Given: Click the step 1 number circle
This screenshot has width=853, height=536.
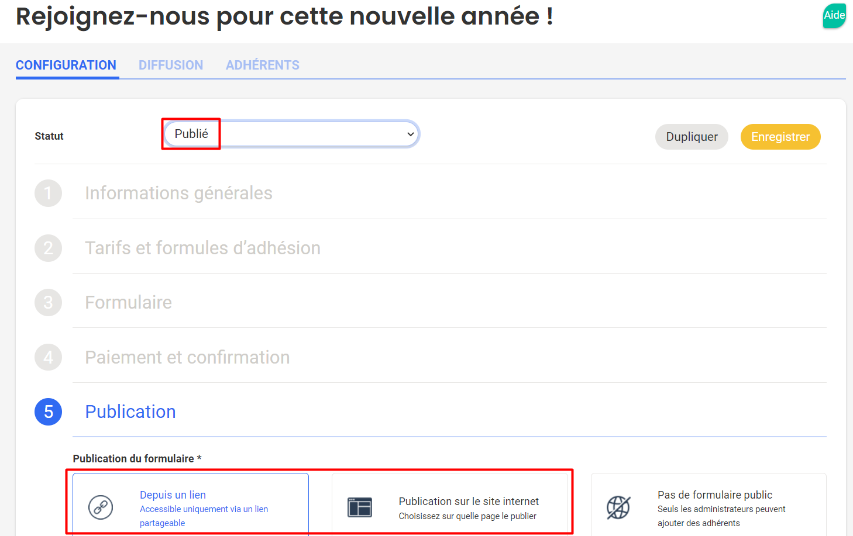Looking at the screenshot, I should click(x=49, y=193).
